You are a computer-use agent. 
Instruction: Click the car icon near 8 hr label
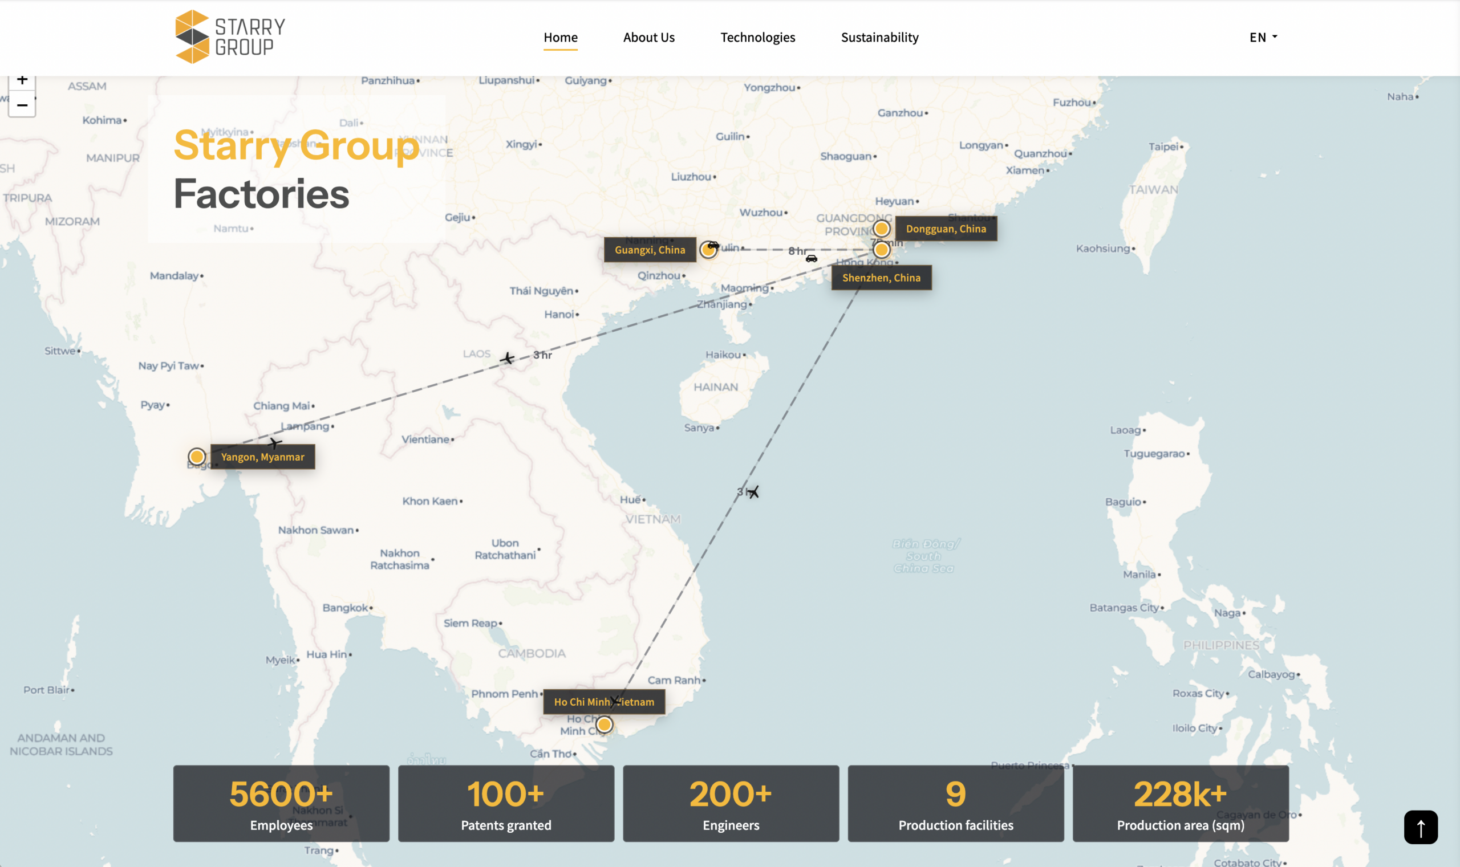click(x=811, y=258)
